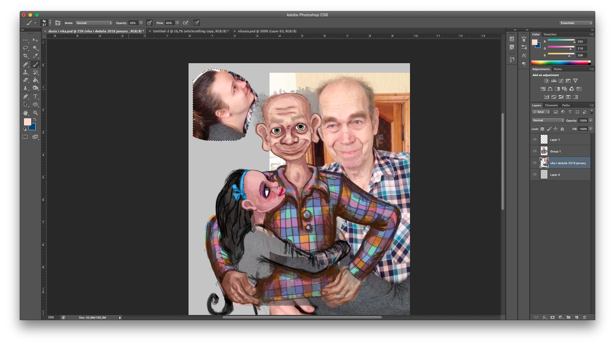
Task: Switch to the Paths tab
Action: tap(566, 105)
